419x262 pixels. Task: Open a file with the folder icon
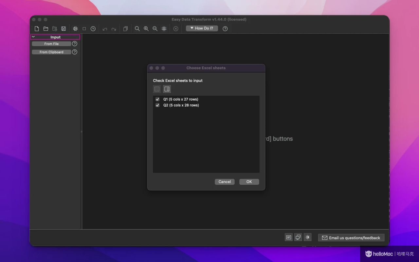point(46,29)
